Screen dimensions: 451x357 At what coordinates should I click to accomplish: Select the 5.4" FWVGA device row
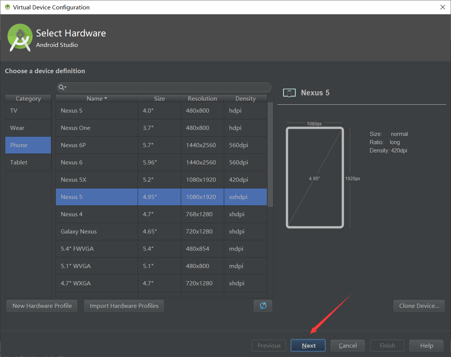162,249
